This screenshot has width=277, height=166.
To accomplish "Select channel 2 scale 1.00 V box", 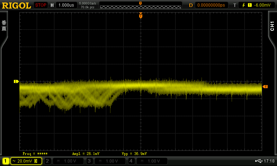I will tap(68, 161).
